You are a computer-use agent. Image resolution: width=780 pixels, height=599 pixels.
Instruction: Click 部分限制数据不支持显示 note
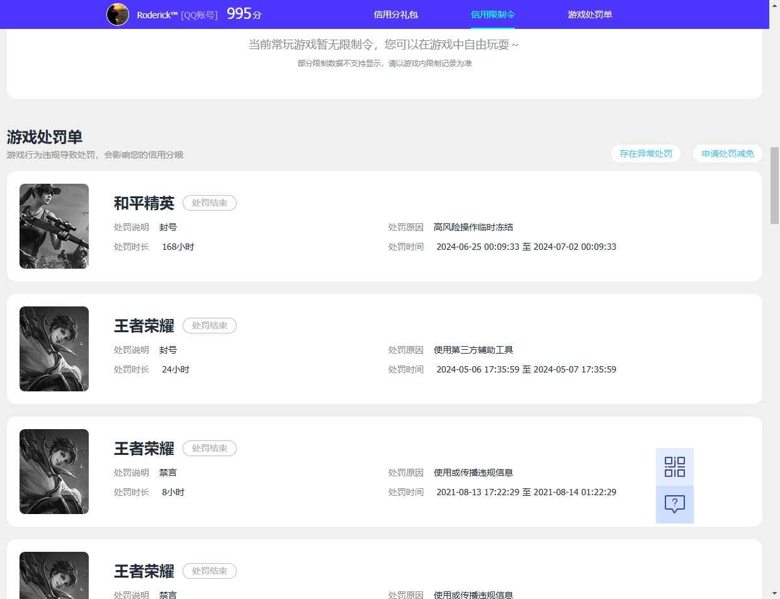[x=385, y=64]
